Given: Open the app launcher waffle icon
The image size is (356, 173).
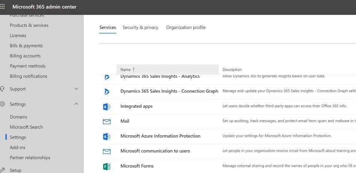Looking at the screenshot, I should pyautogui.click(x=2, y=7).
